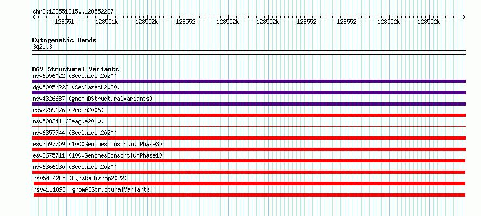Viewport: 481px width, 216px height.
Task: Click the Cytogenetic Bands track title
Action: click(x=64, y=40)
